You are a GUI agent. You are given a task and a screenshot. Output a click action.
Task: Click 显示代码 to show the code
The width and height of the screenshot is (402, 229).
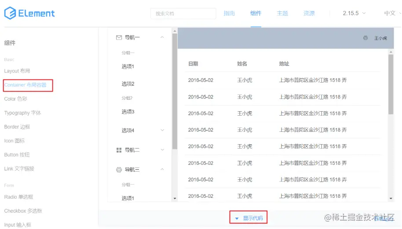click(x=253, y=218)
